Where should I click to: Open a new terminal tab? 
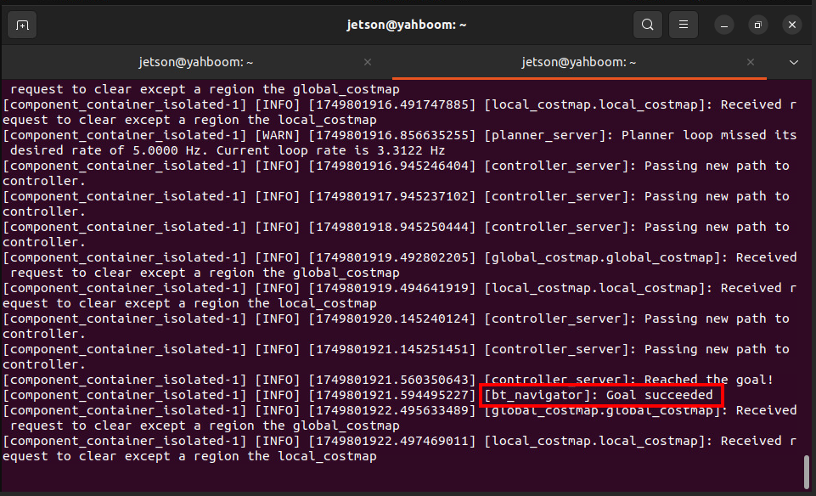pyautogui.click(x=22, y=25)
